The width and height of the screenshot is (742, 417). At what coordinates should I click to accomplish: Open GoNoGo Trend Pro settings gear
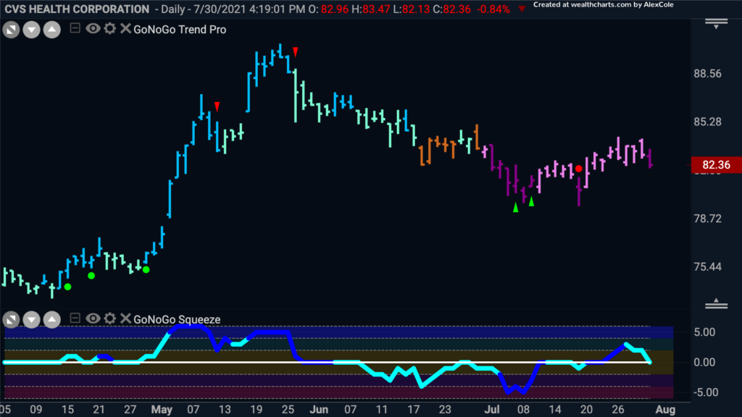coord(110,29)
